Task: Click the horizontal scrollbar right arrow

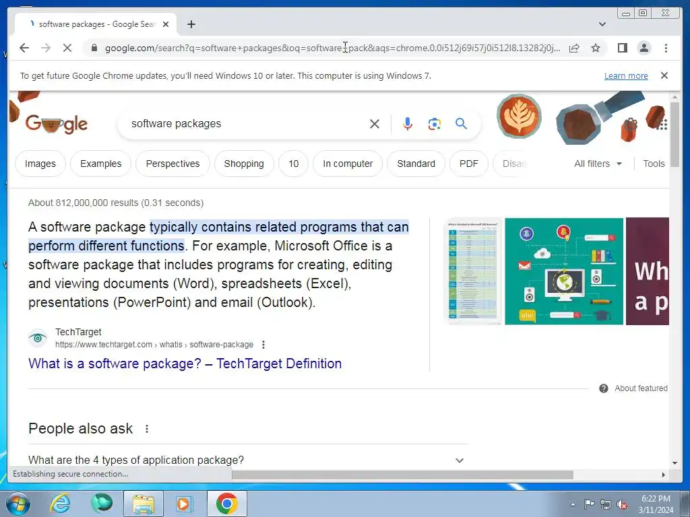Action: pyautogui.click(x=663, y=475)
